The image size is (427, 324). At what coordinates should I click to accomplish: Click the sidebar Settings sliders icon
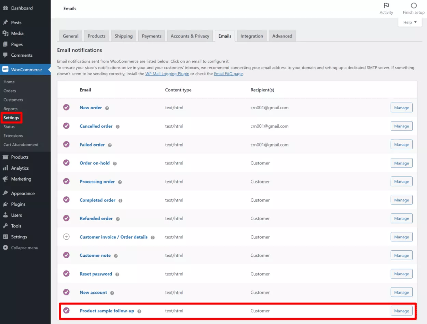click(x=5, y=237)
